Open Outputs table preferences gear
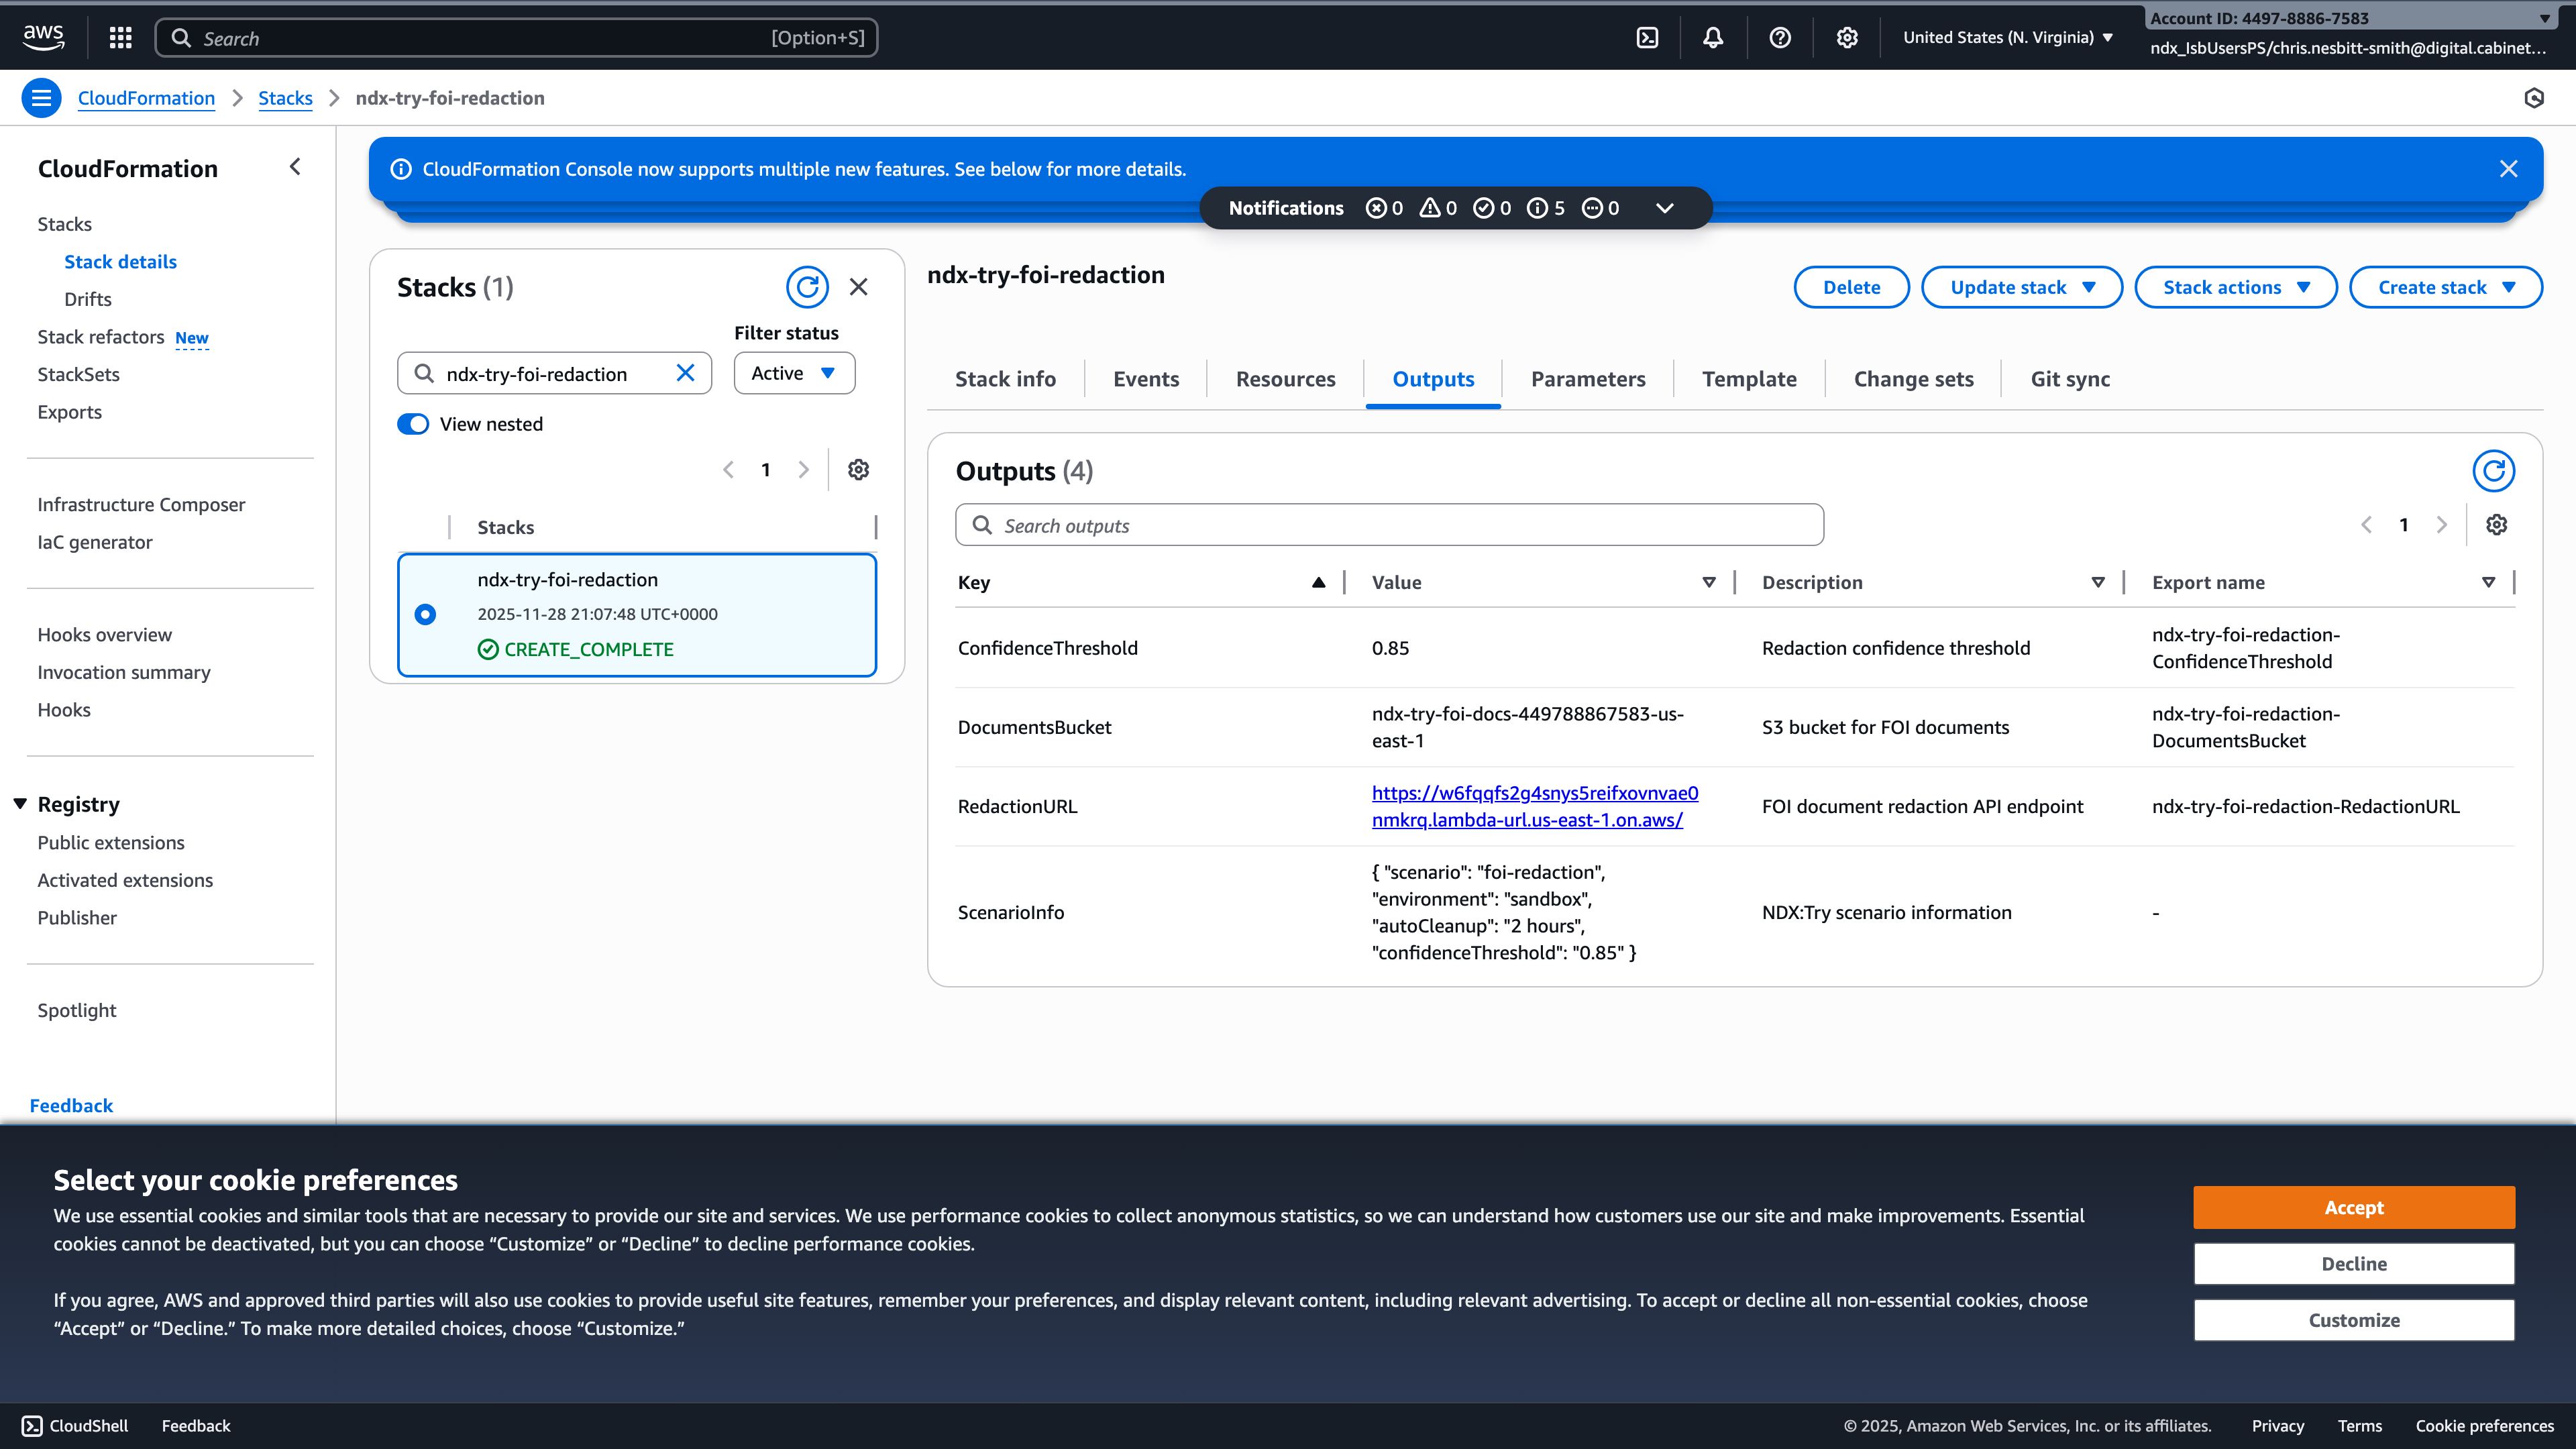The image size is (2576, 1449). 2497,524
